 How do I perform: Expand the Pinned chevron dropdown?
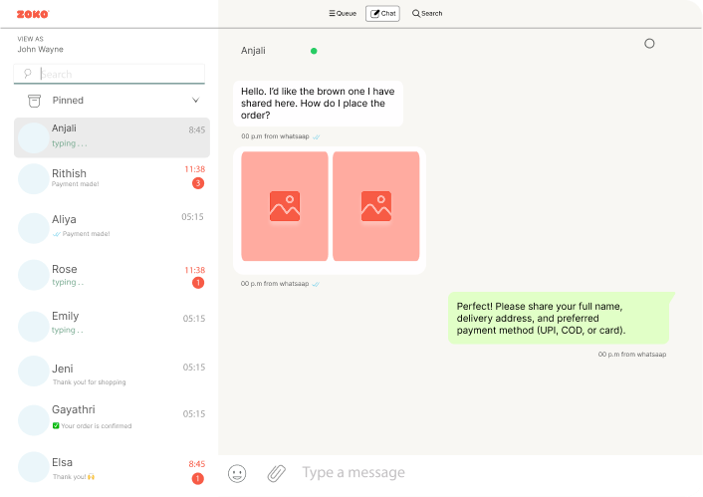click(195, 100)
